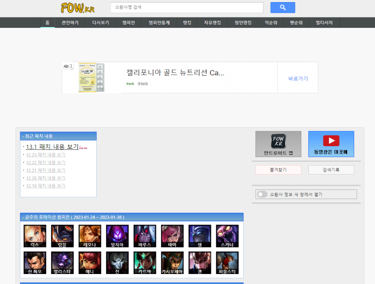Select the 스카너 champion icon
Screen dimensions: 375x284
point(227,236)
